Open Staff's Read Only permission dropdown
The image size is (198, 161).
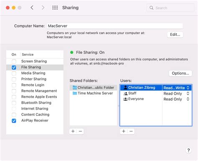[x=177, y=93]
